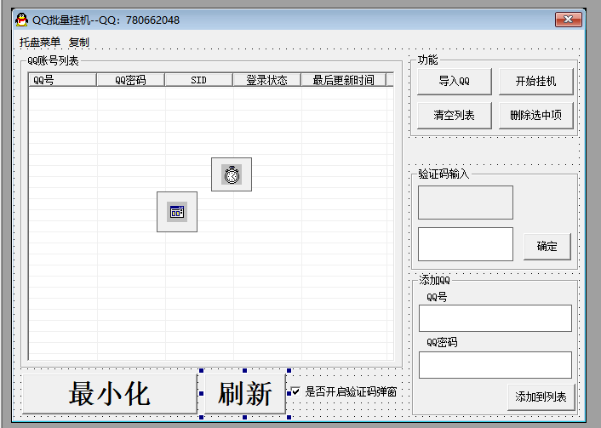Click the 验证码输入 group label
This screenshot has height=428, width=601.
coord(444,174)
